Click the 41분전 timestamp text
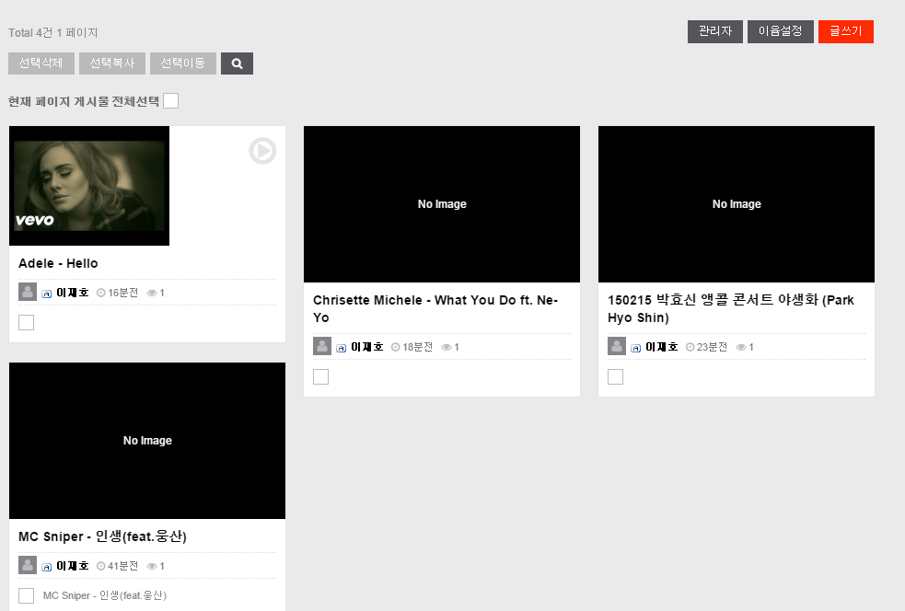905x611 pixels. pos(123,567)
